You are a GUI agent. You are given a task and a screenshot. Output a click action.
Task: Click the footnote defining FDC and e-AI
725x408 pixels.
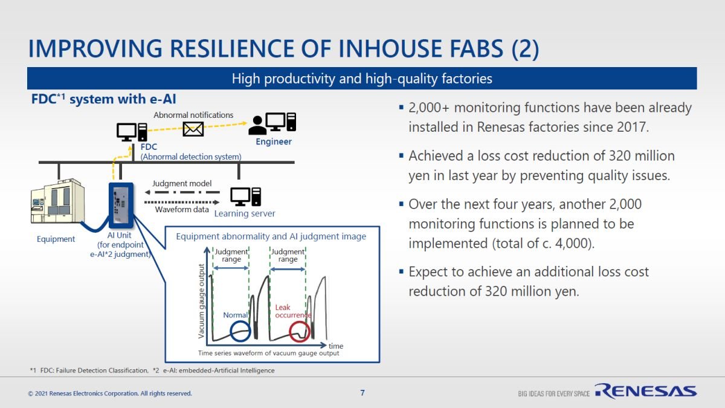(152, 370)
